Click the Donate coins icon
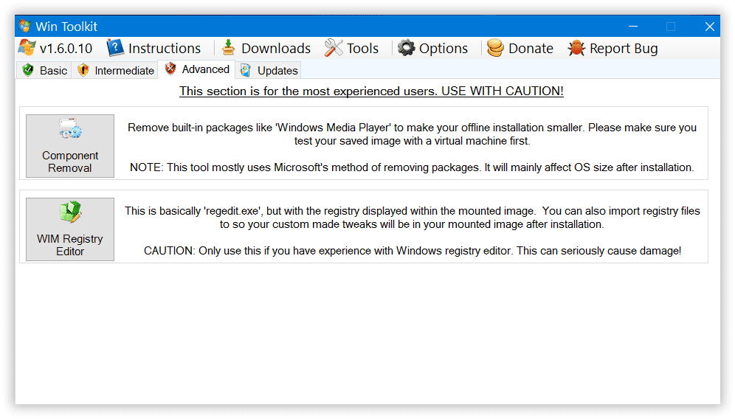 pos(495,48)
